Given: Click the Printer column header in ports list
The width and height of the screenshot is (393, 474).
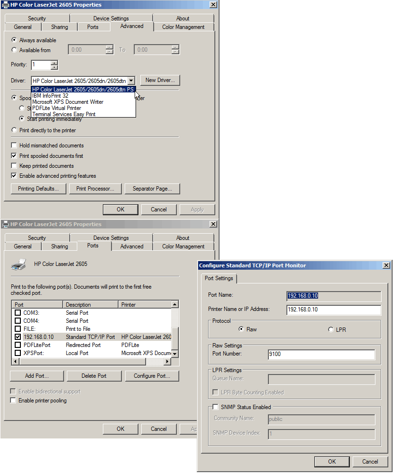Looking at the screenshot, I should [x=145, y=304].
